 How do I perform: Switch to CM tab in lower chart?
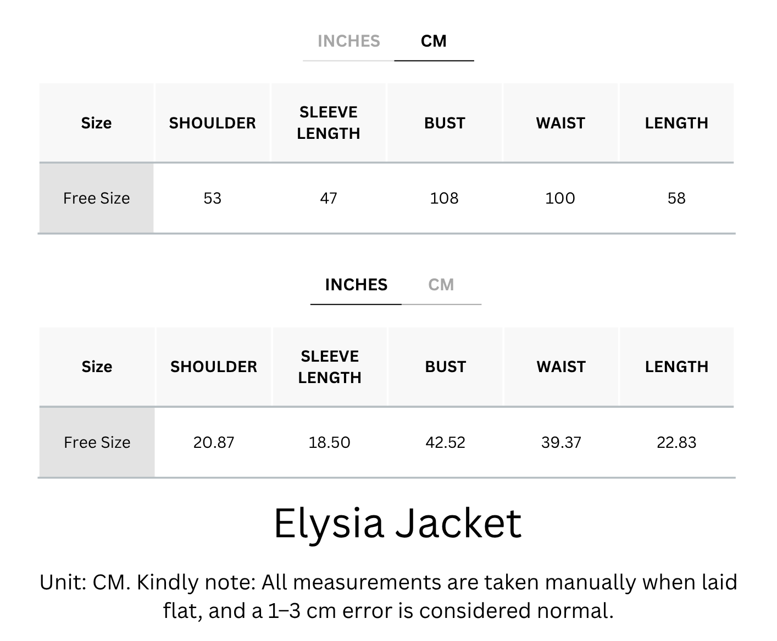click(441, 285)
